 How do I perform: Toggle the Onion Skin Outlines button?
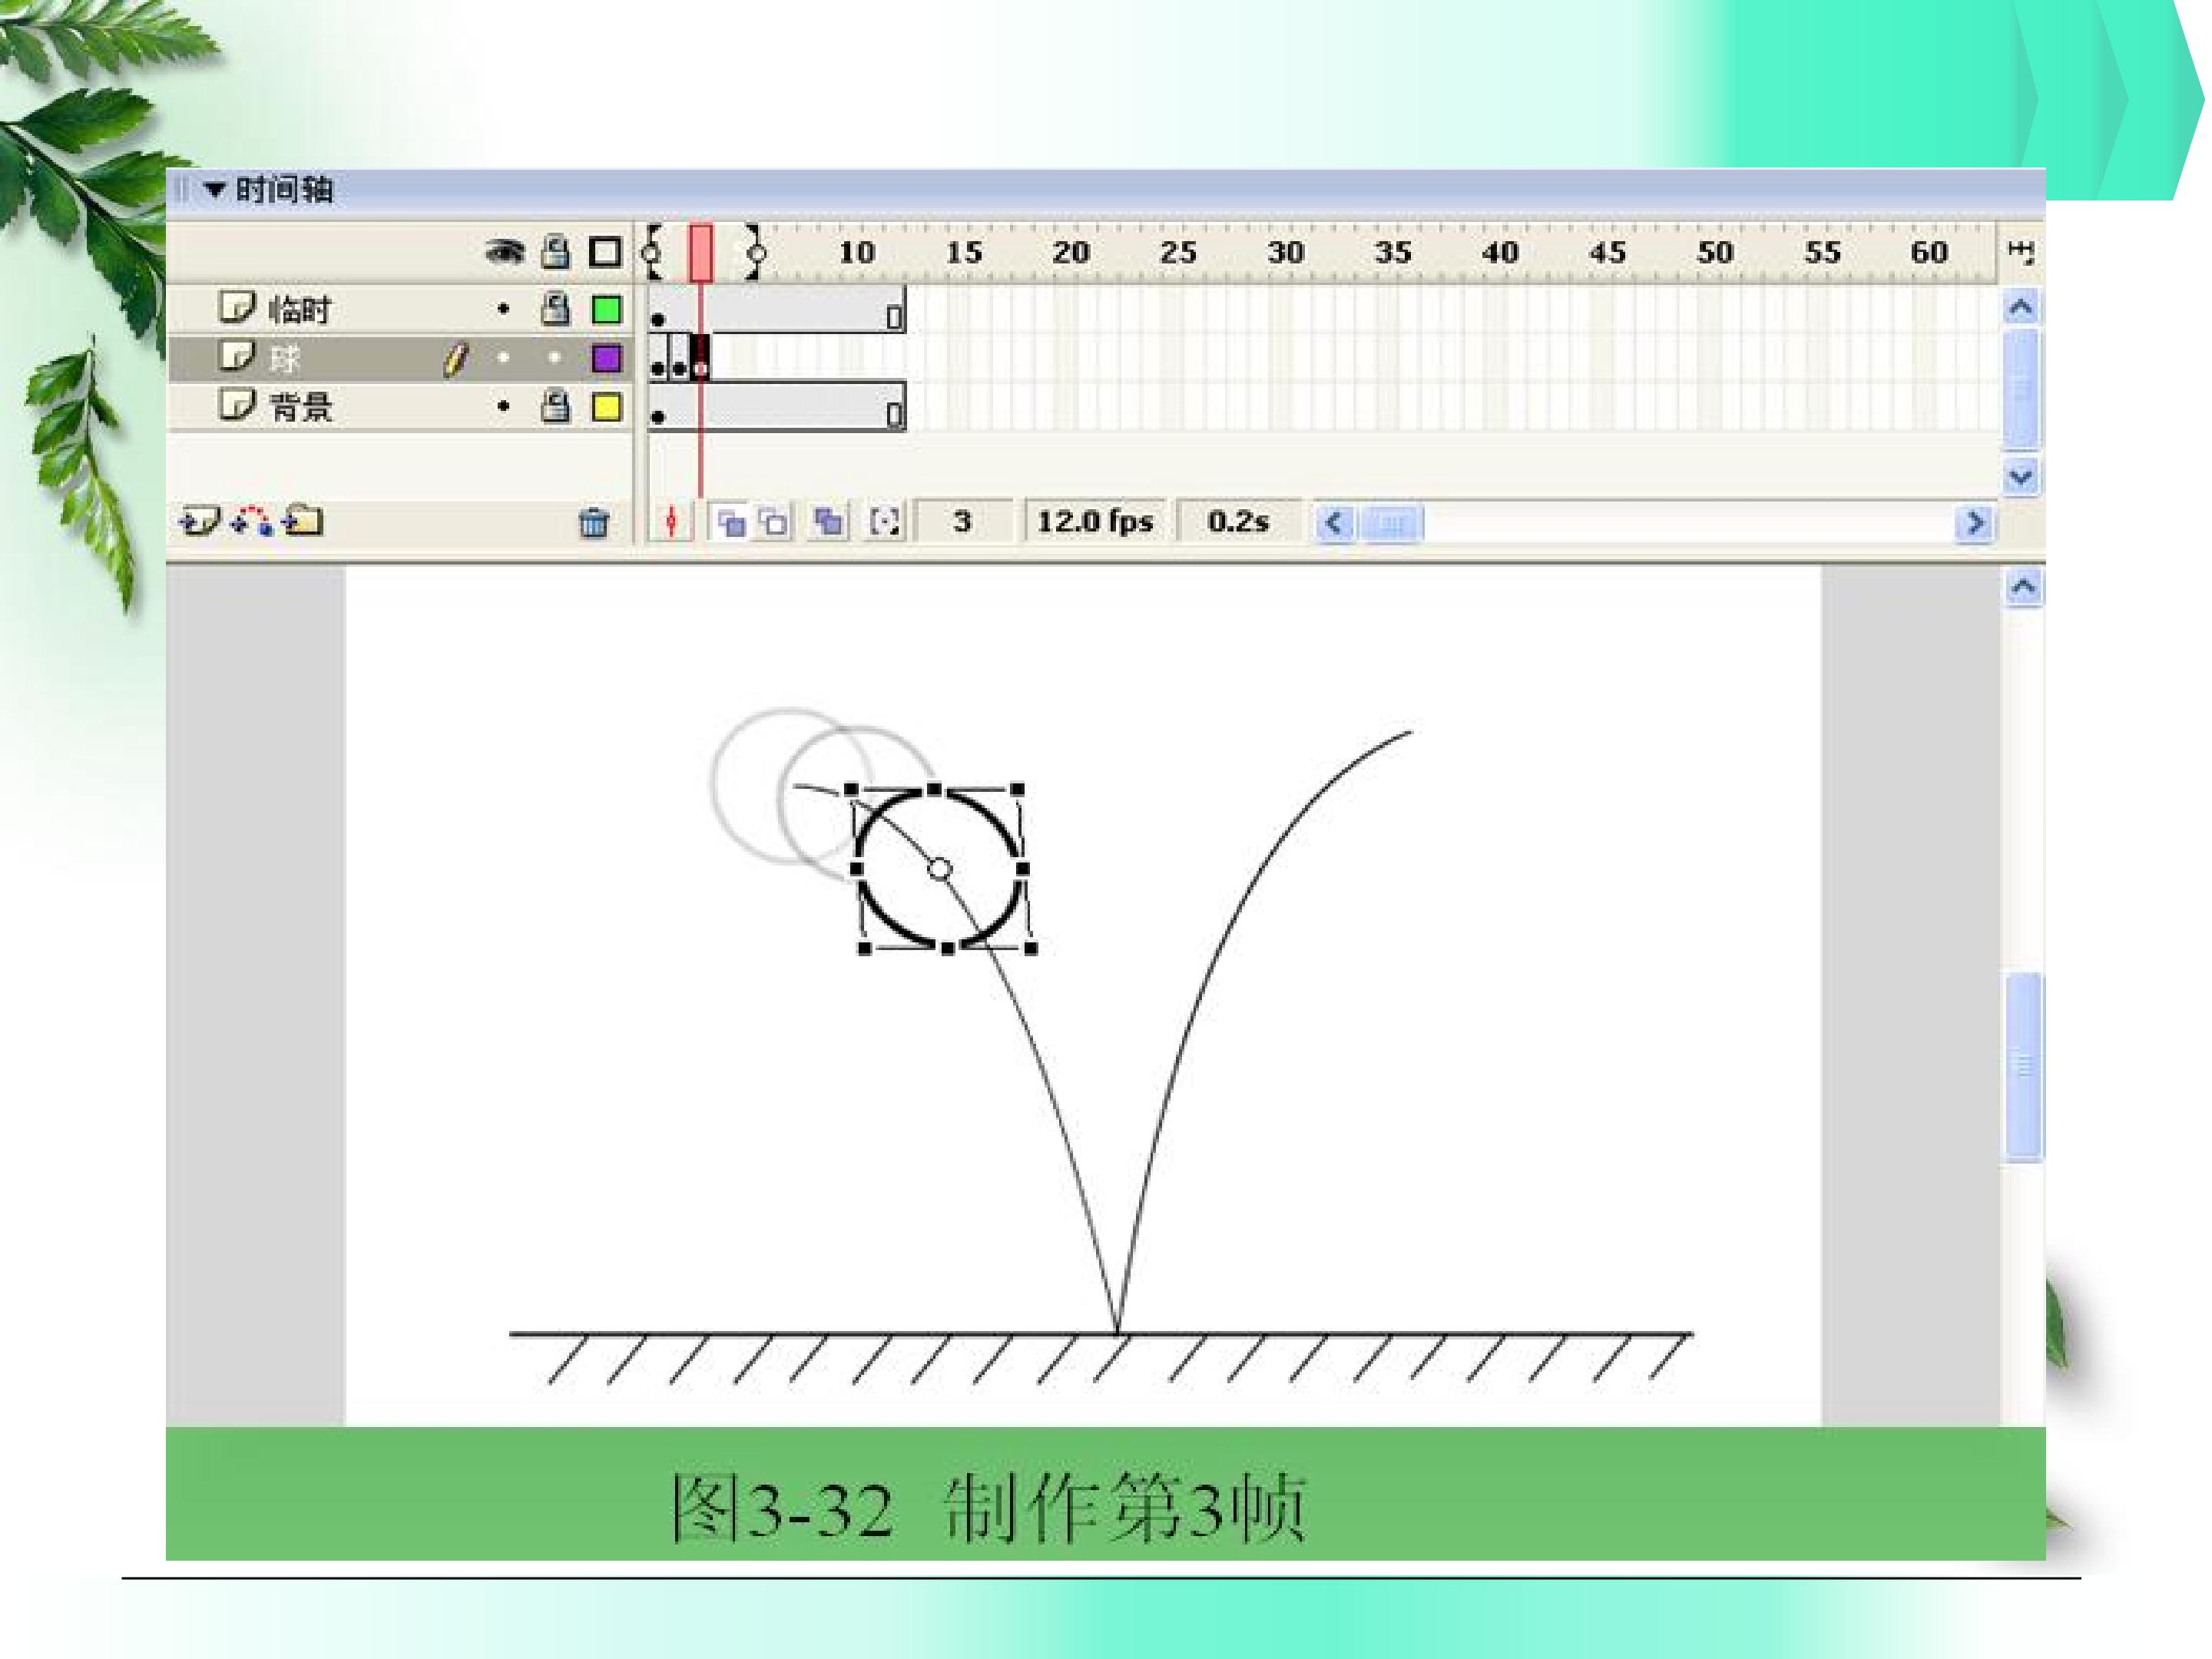[774, 522]
